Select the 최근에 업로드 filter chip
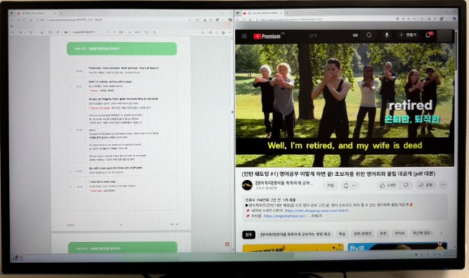 pyautogui.click(x=422, y=232)
